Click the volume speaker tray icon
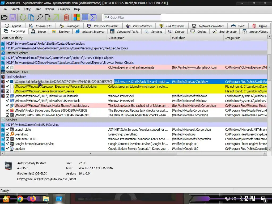Viewport: 272px width, 204px height. tap(234, 199)
